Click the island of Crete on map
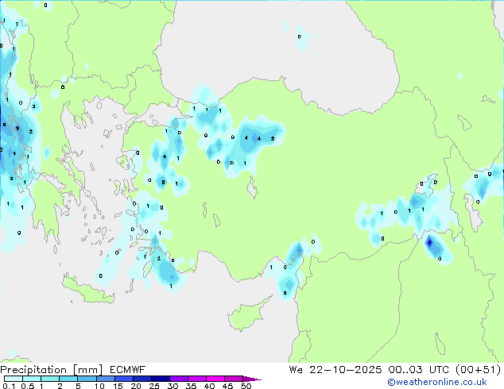504x389 pixels. (x=87, y=291)
